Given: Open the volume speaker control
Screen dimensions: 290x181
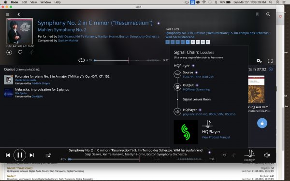Looking at the screenshot, I should pyautogui.click(x=267, y=155).
